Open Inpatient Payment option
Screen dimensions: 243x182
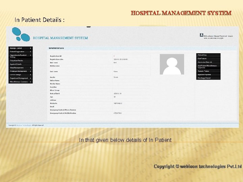click(208, 74)
